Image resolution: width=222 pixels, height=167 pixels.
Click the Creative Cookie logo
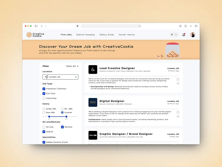[35, 35]
